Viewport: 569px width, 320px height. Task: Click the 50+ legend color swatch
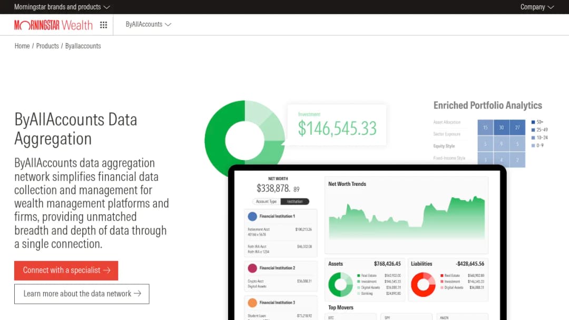tap(533, 122)
